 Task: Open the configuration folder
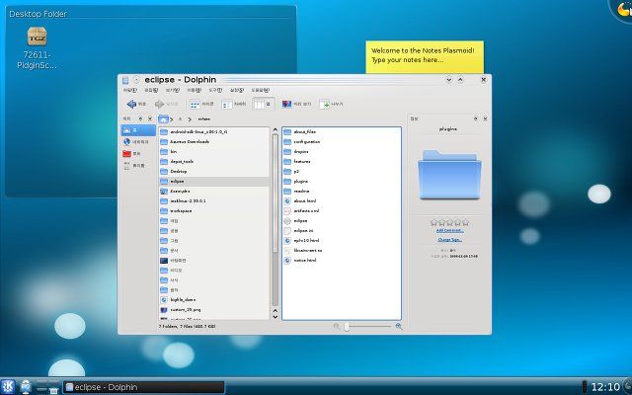coord(302,142)
